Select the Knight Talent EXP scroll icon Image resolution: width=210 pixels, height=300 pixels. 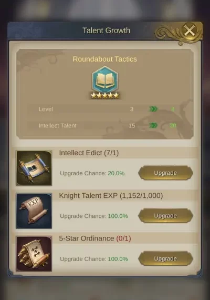pyautogui.click(x=34, y=211)
